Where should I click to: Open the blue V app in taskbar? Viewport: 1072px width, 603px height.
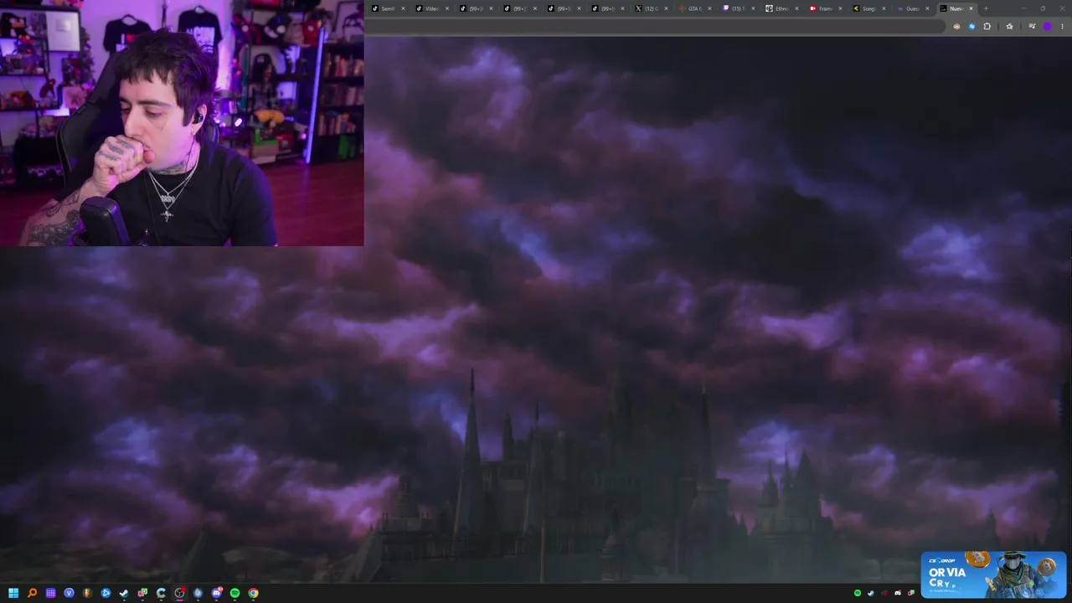tap(69, 593)
